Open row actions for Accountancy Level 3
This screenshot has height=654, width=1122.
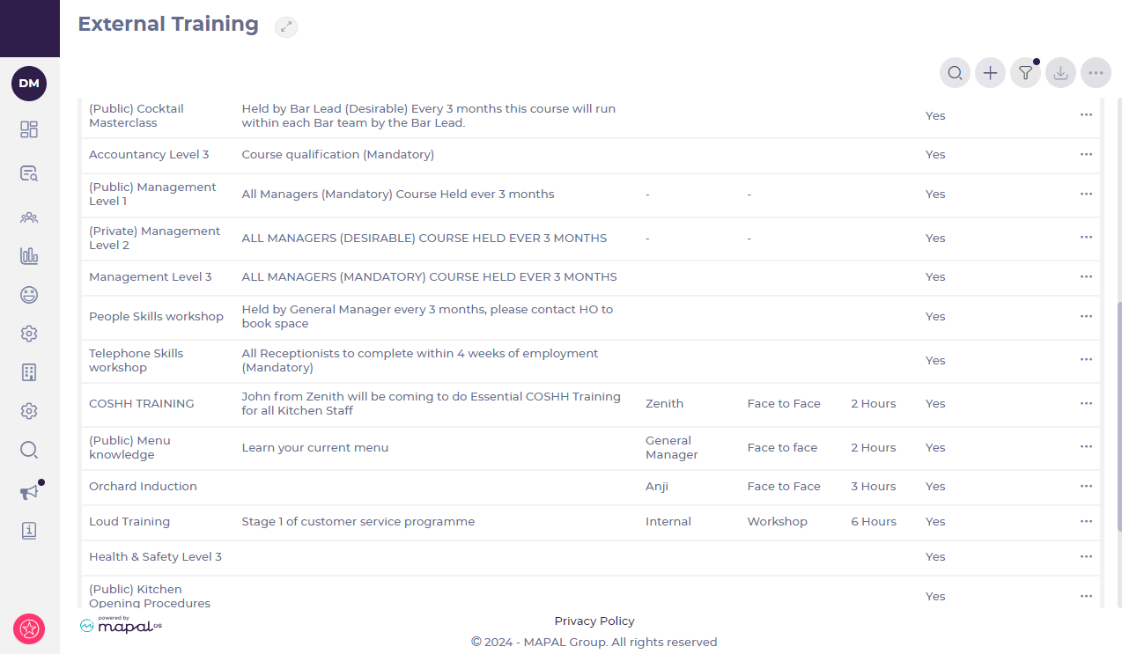[1086, 154]
